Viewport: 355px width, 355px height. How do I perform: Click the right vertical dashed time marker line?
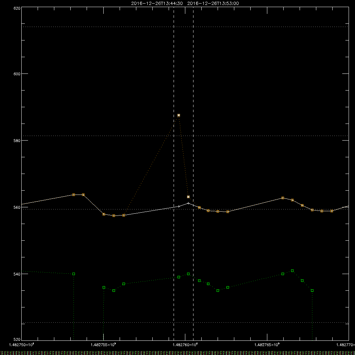(193, 174)
